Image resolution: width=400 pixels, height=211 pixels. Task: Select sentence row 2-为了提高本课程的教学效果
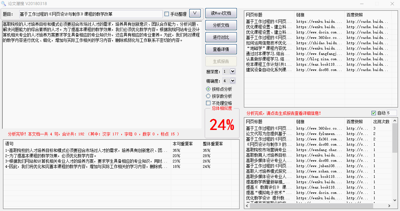coord(121,156)
